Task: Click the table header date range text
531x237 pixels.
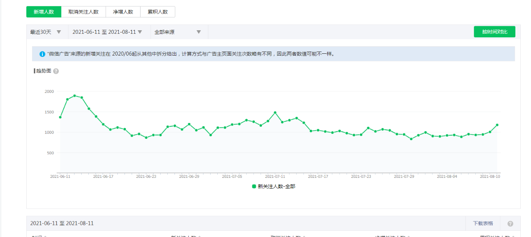Action: click(62, 224)
